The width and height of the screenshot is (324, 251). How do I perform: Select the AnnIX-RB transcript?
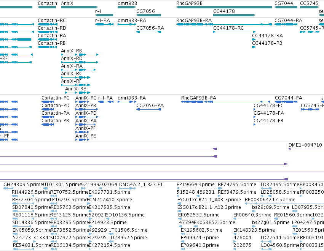click(x=80, y=55)
